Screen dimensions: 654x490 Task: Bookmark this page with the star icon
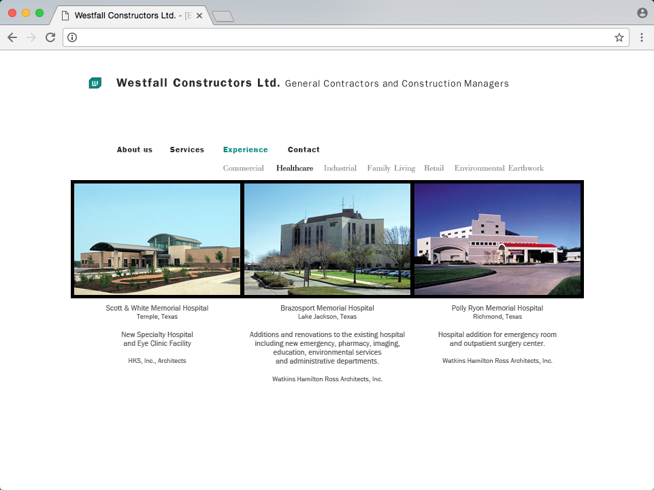[619, 37]
